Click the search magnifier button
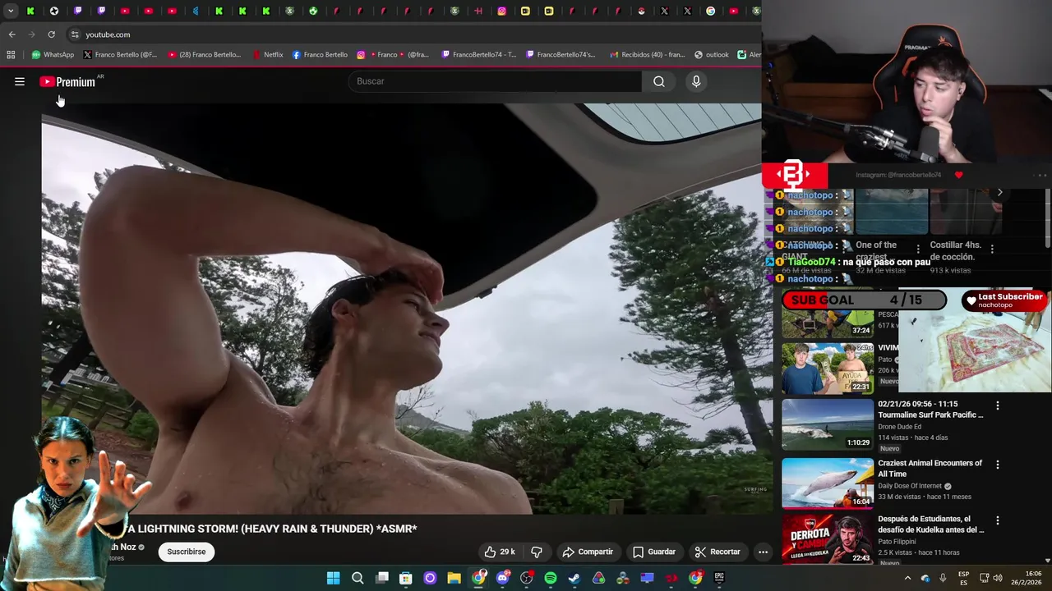 (659, 81)
